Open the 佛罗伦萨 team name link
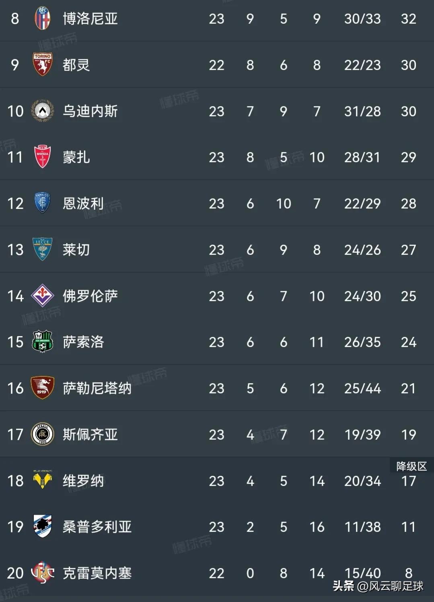434x602 pixels. pos(91,296)
